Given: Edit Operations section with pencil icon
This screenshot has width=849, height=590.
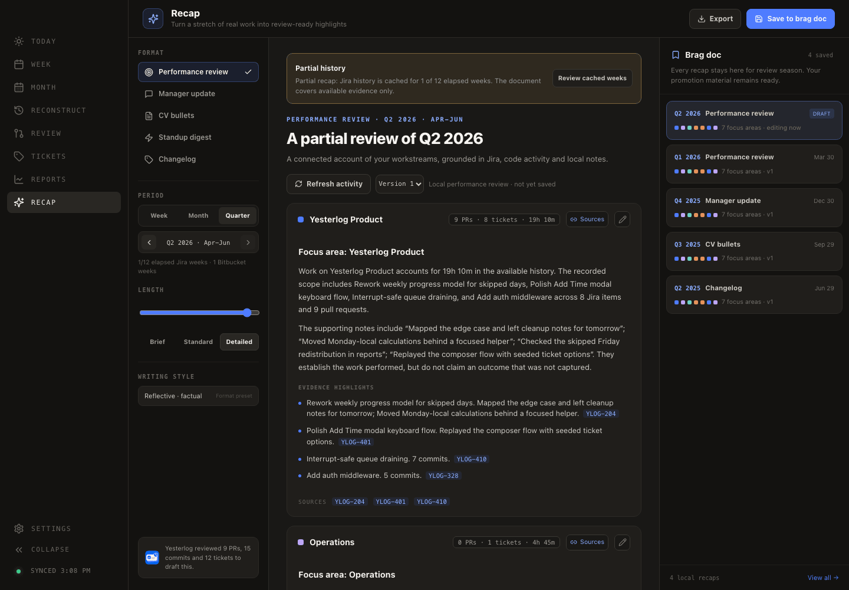Looking at the screenshot, I should click(622, 542).
